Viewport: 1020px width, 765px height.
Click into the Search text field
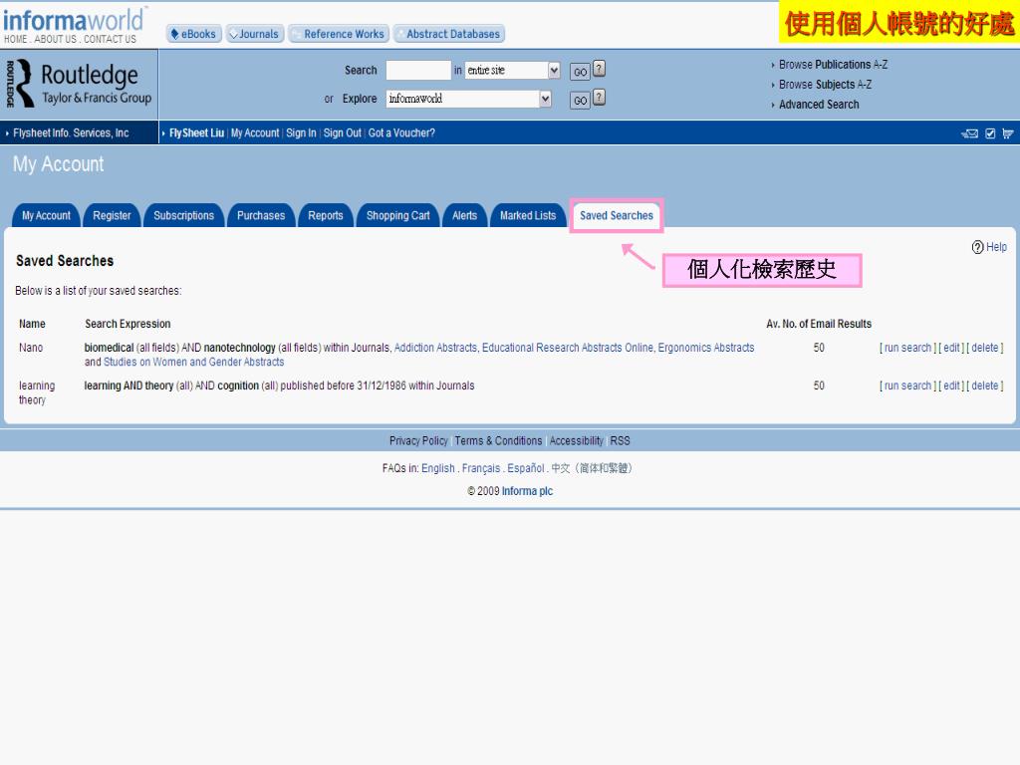point(418,71)
